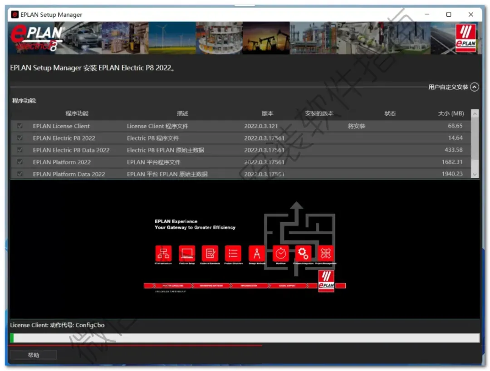Click the installation progress bar
Image resolution: width=490 pixels, height=371 pixels.
pyautogui.click(x=245, y=338)
